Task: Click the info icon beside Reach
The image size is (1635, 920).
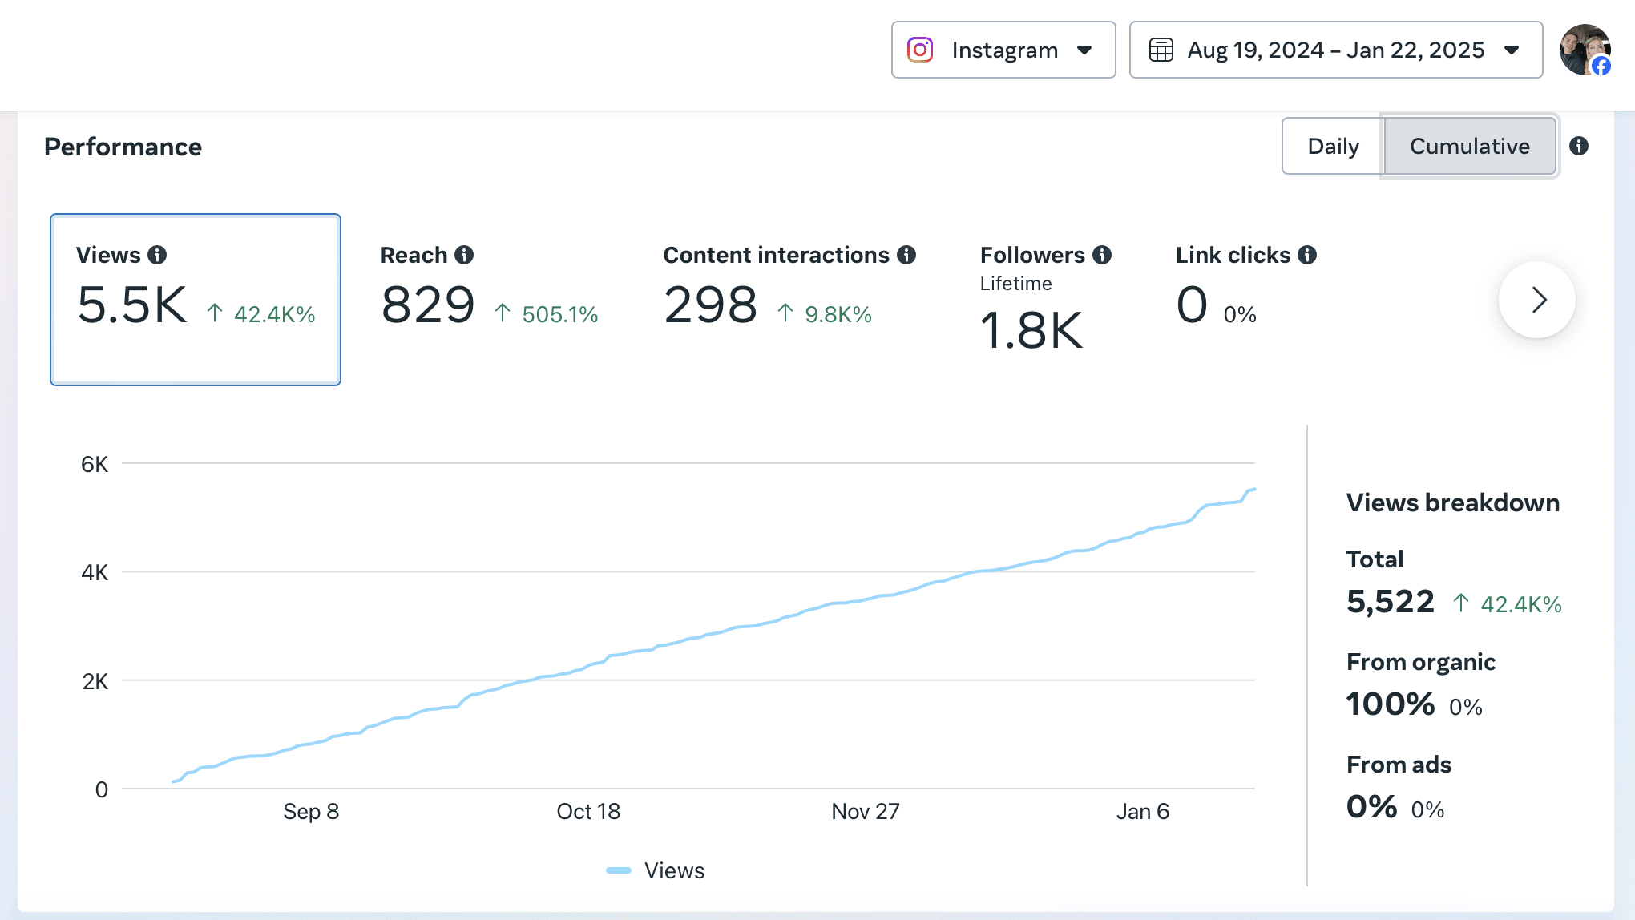Action: coord(464,255)
